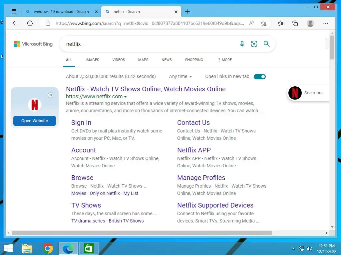Switch to the Videos results tab
The image size is (341, 255).
[x=119, y=60]
